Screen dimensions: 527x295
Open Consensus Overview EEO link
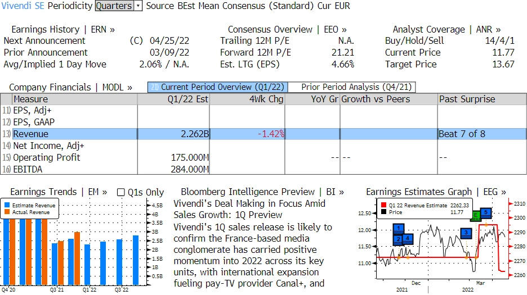tap(287, 30)
